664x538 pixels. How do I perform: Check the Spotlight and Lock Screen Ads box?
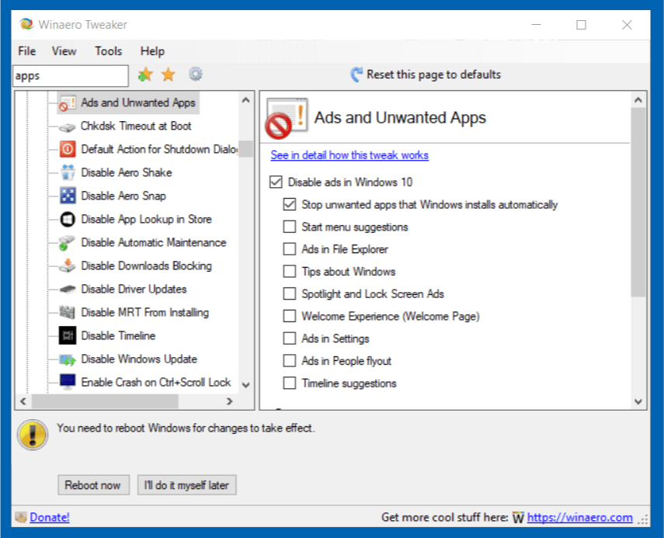coord(290,294)
